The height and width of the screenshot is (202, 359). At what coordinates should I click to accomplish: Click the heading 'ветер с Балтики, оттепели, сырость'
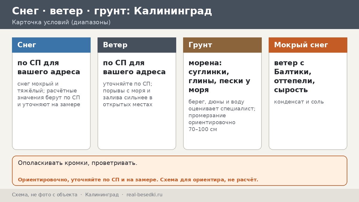click(294, 76)
